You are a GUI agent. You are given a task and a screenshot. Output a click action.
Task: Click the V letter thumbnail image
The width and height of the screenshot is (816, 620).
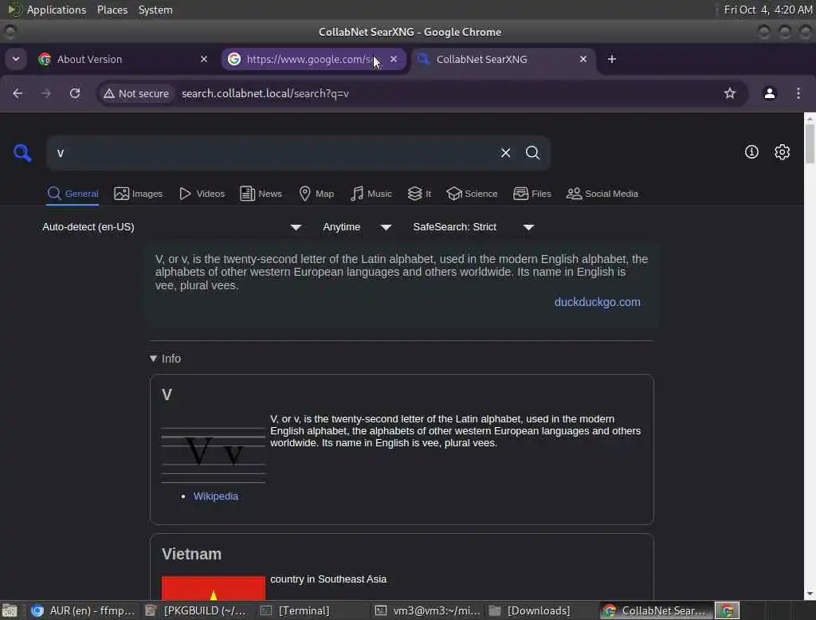[214, 454]
